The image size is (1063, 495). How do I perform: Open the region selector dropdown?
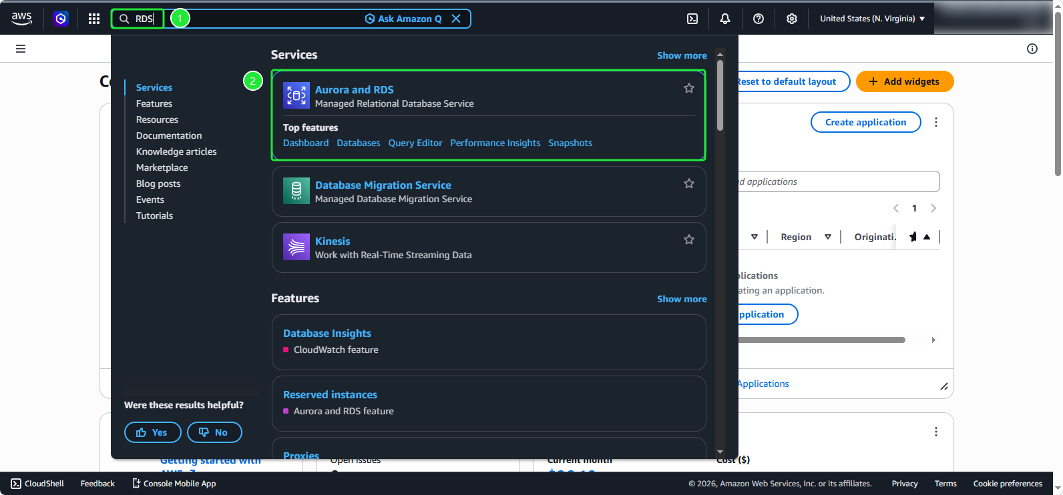click(x=873, y=19)
